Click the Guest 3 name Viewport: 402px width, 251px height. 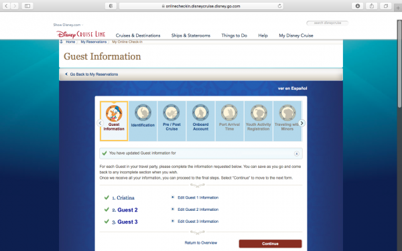[127, 222]
